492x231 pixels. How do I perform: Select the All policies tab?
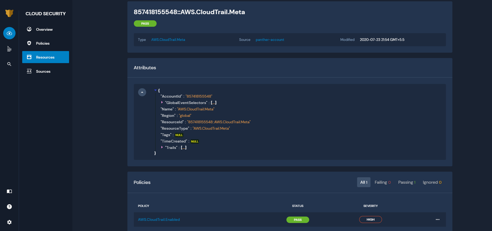pyautogui.click(x=364, y=182)
